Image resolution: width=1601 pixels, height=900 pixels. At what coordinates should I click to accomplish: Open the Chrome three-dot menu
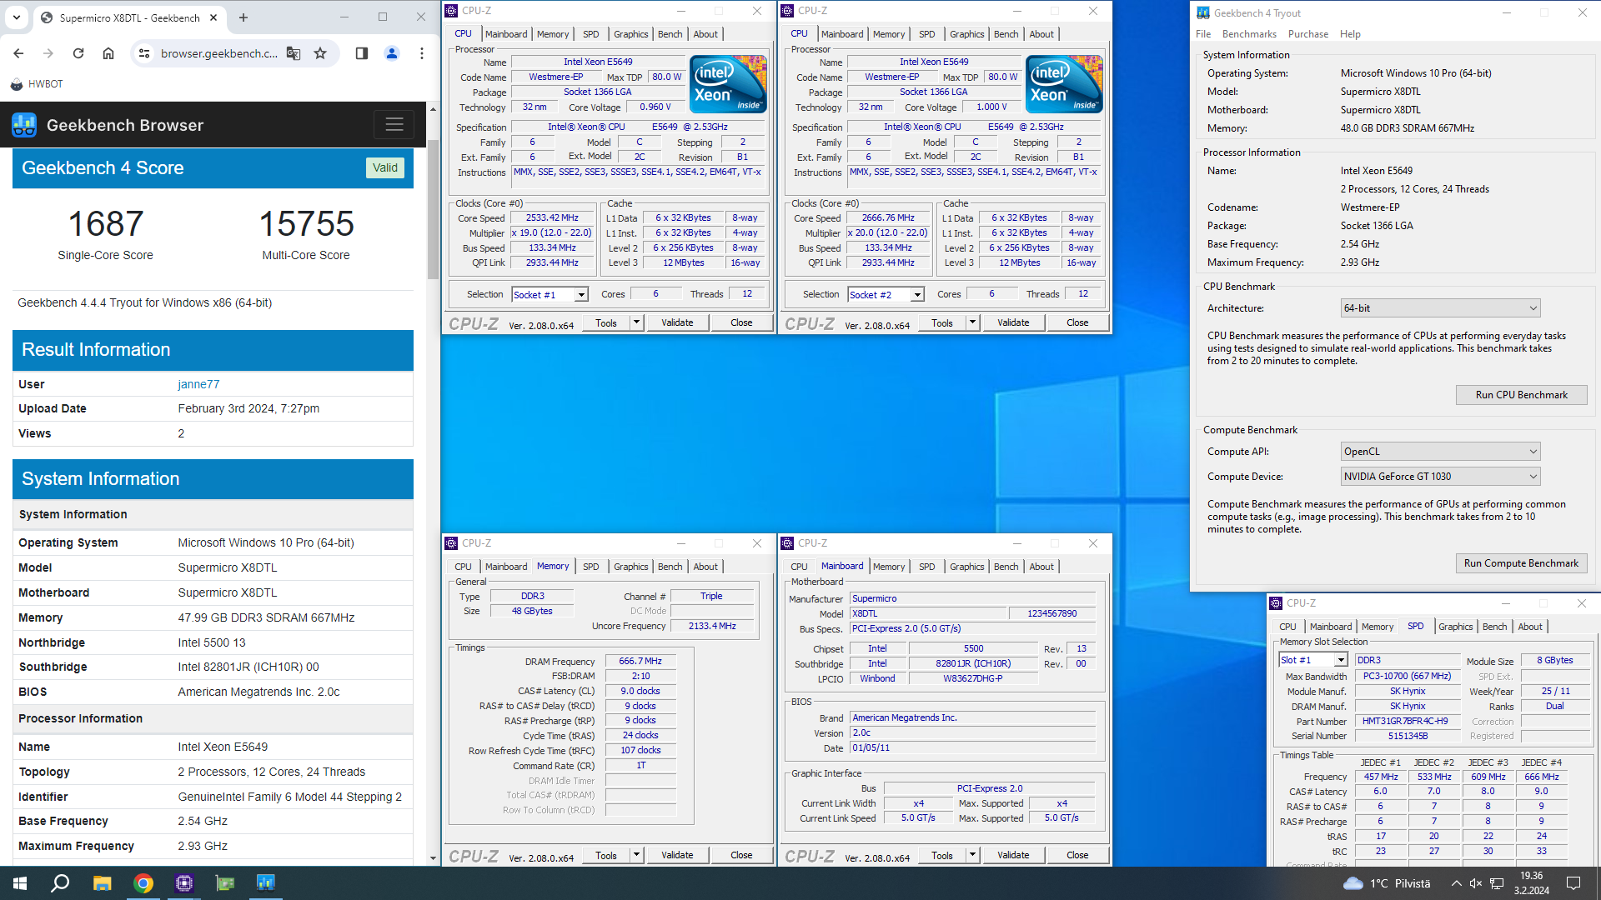(x=422, y=53)
